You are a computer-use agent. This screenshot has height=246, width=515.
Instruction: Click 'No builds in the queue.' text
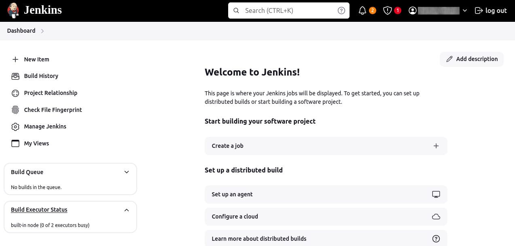pos(36,187)
